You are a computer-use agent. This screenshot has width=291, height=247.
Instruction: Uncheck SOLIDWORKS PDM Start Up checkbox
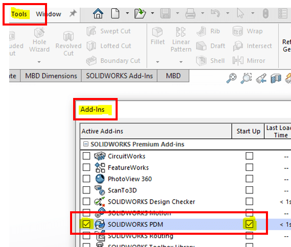[x=249, y=224]
